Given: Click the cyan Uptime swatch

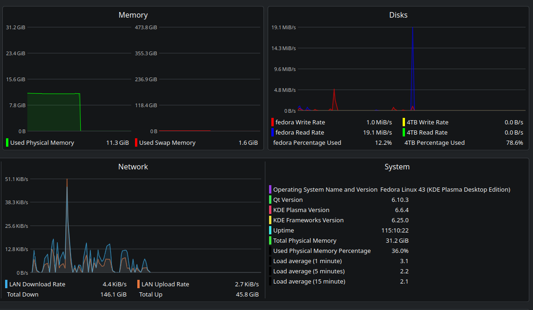Looking at the screenshot, I should coord(270,231).
